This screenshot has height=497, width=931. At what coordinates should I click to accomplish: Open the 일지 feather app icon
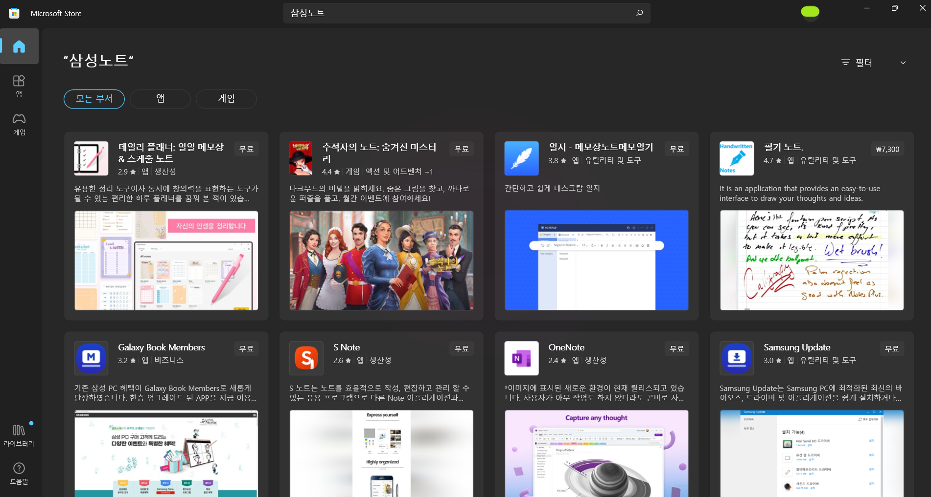coord(521,158)
